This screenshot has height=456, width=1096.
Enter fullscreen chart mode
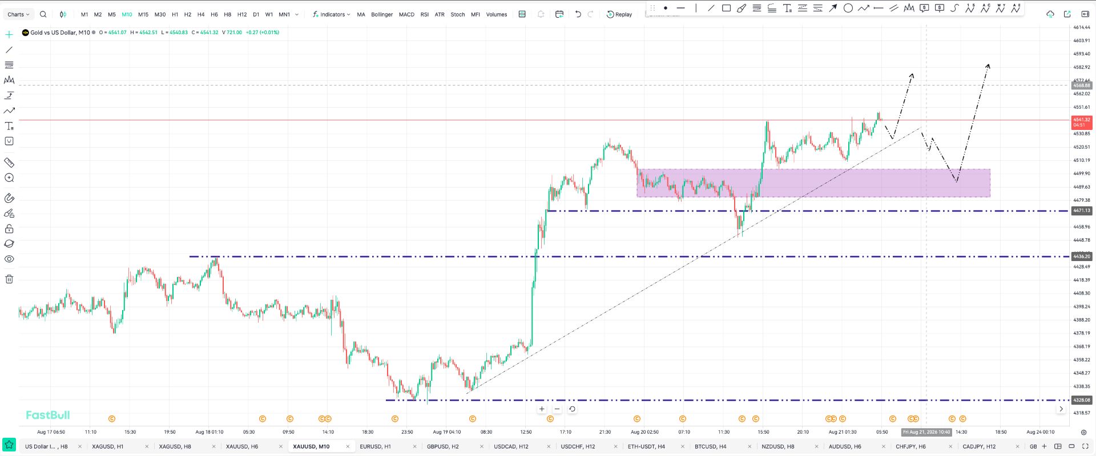(x=1086, y=446)
